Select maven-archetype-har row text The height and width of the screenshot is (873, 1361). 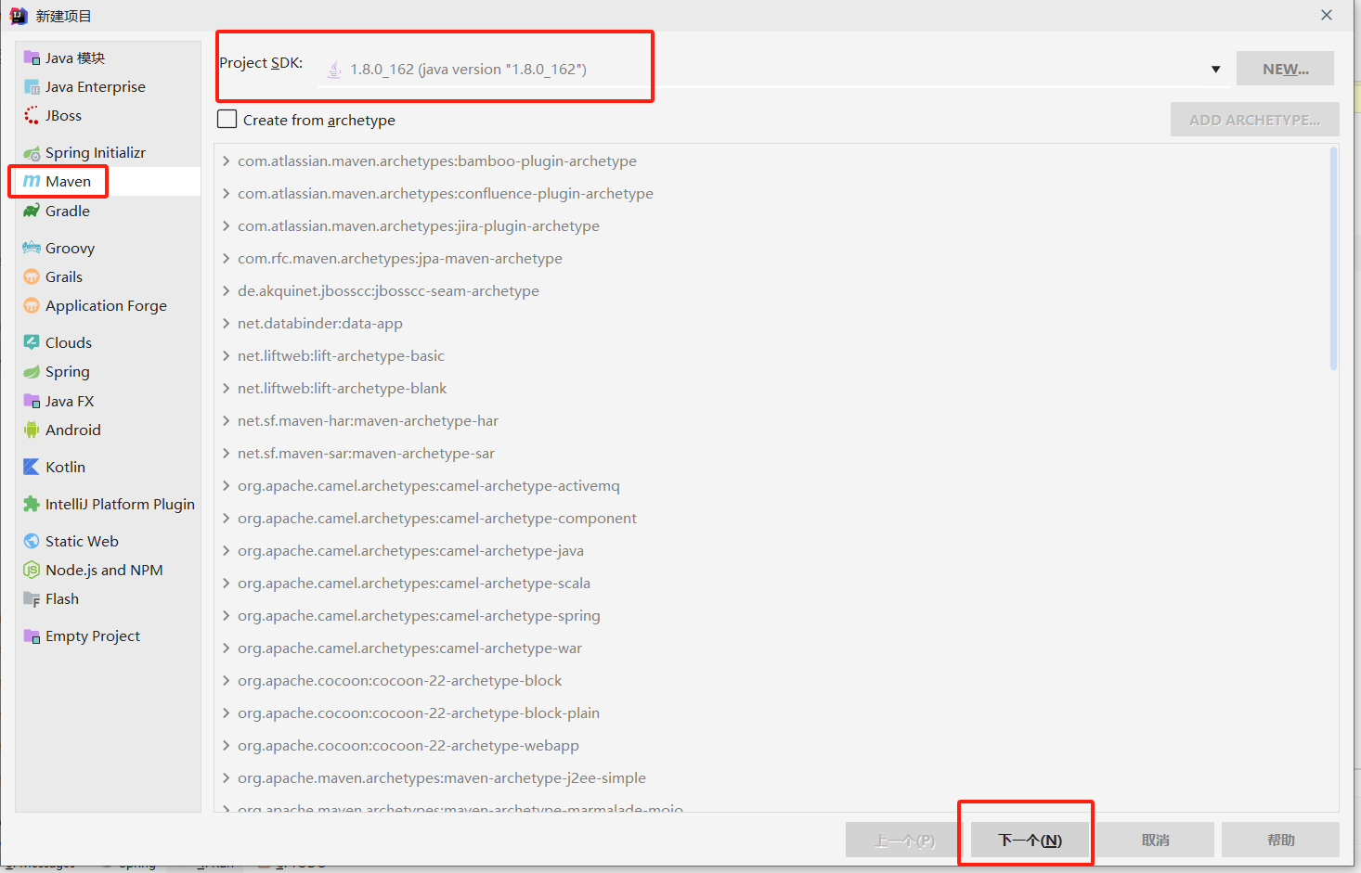point(368,421)
